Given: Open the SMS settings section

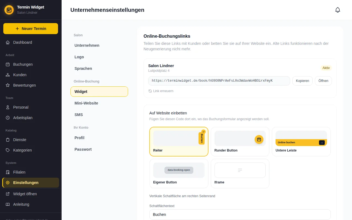Looking at the screenshot, I should [x=99, y=115].
